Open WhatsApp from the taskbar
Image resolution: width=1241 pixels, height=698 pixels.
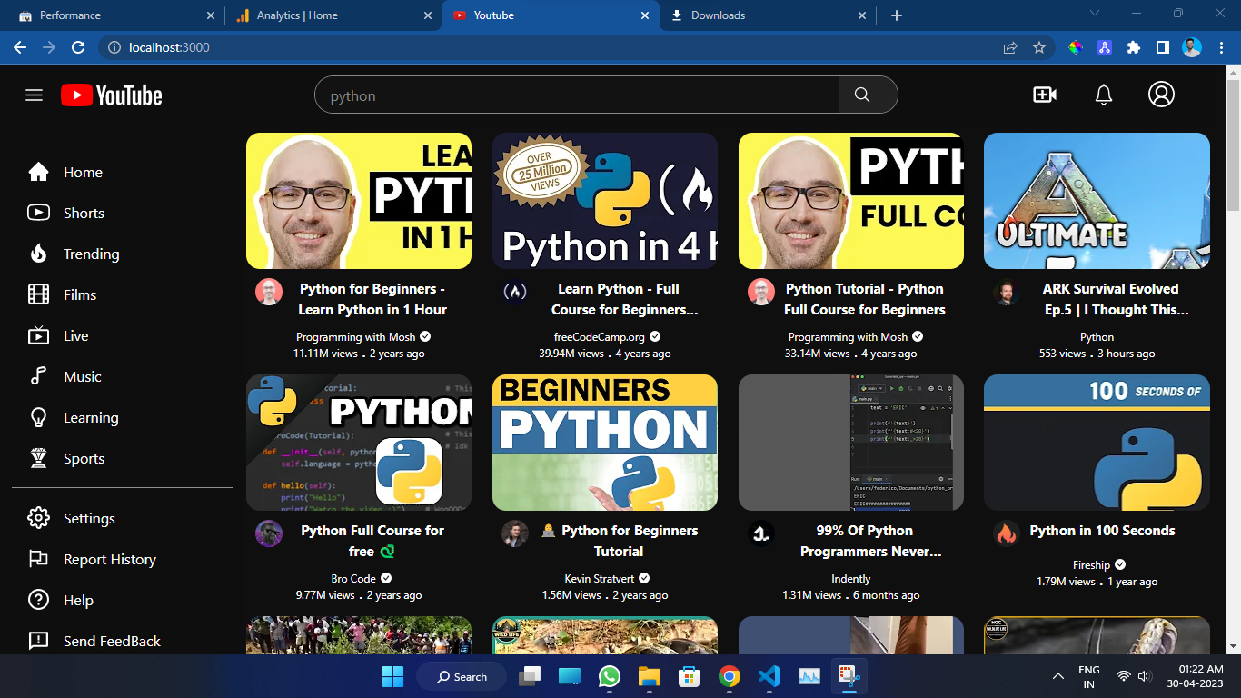coord(609,676)
